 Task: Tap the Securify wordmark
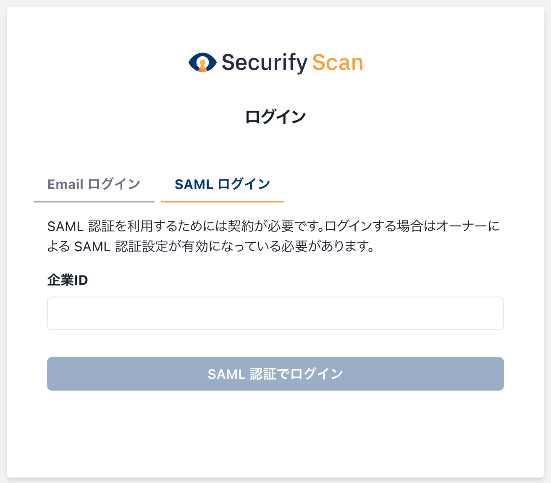(265, 62)
